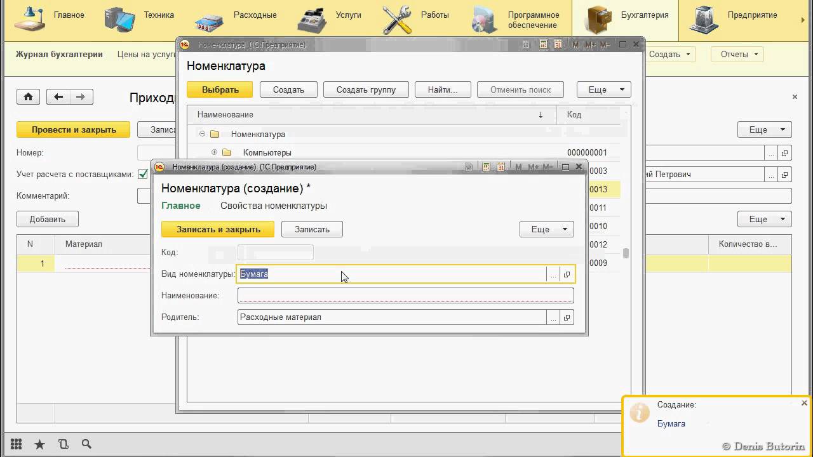Open calendar in the Номенклатура list title bar
The width and height of the screenshot is (813, 457).
[558, 44]
